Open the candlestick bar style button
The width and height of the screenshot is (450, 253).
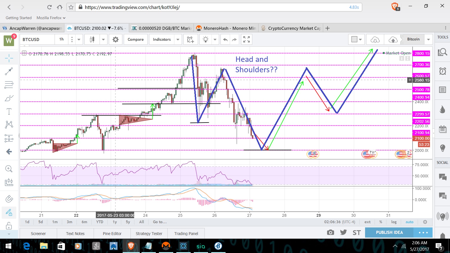click(x=92, y=40)
